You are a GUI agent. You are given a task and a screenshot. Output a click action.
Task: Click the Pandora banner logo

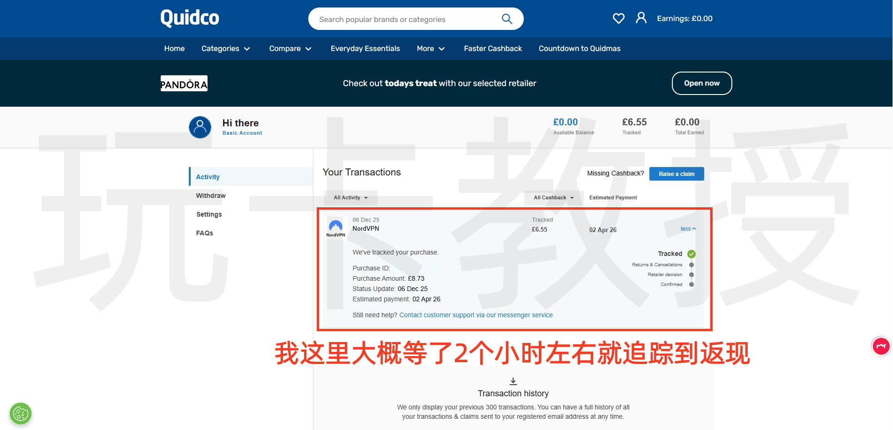click(184, 83)
